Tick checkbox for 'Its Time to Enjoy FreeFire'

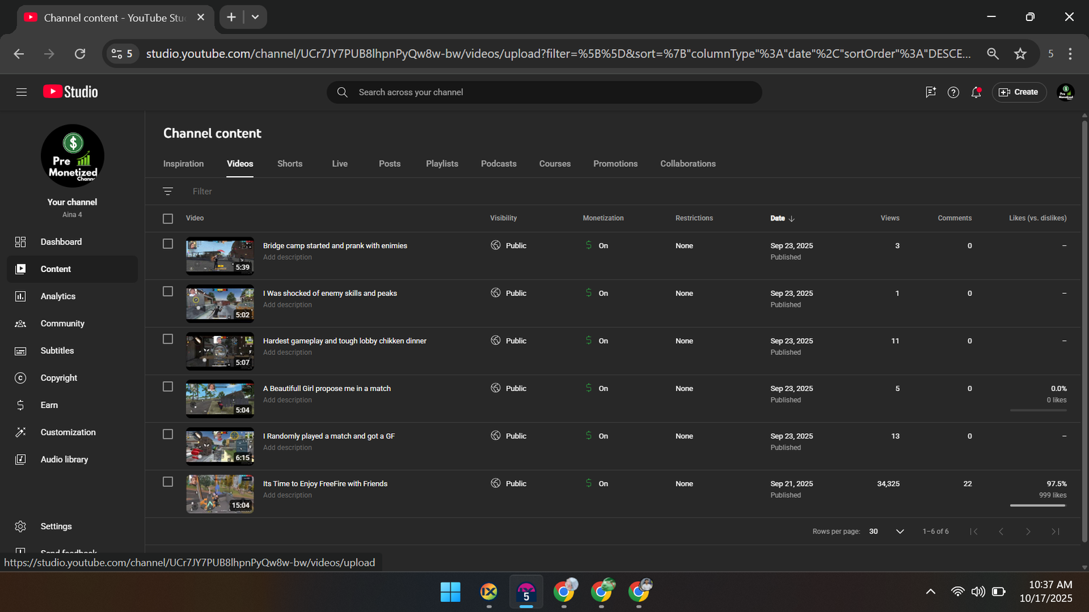(x=168, y=482)
